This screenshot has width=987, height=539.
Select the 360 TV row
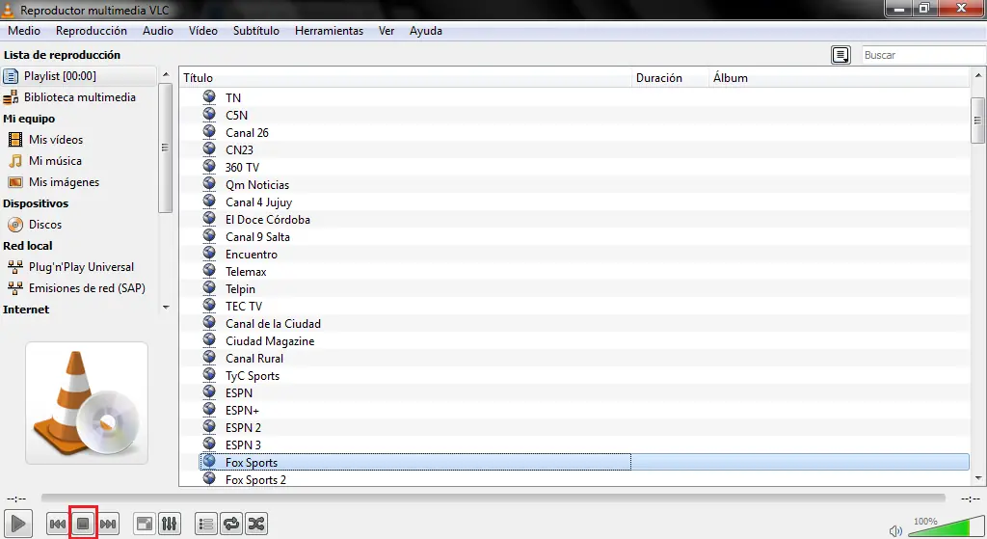584,168
